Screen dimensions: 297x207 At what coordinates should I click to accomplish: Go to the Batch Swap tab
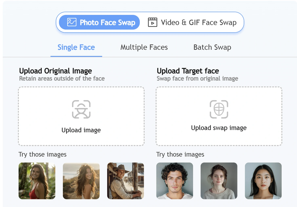(x=212, y=48)
